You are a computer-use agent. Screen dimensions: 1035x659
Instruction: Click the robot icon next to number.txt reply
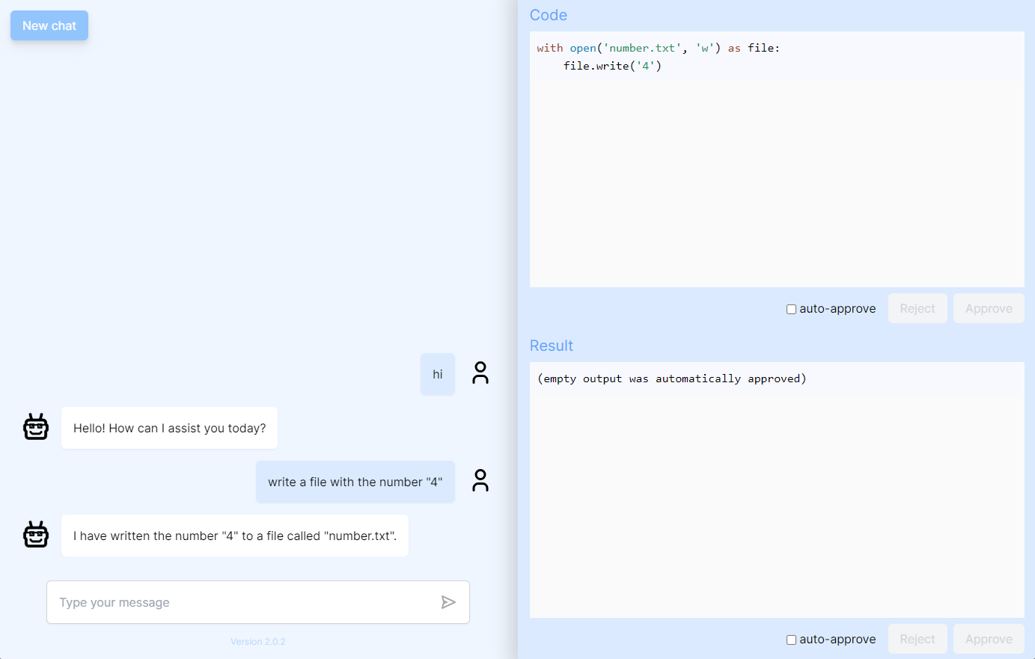[x=35, y=535]
